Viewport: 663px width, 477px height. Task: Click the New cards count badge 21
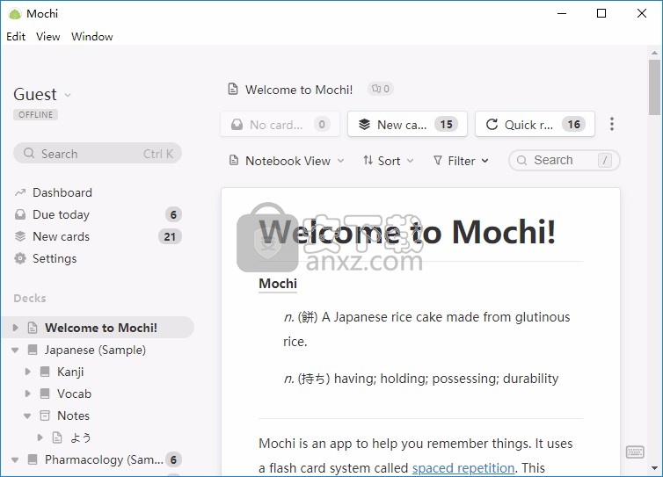point(170,236)
